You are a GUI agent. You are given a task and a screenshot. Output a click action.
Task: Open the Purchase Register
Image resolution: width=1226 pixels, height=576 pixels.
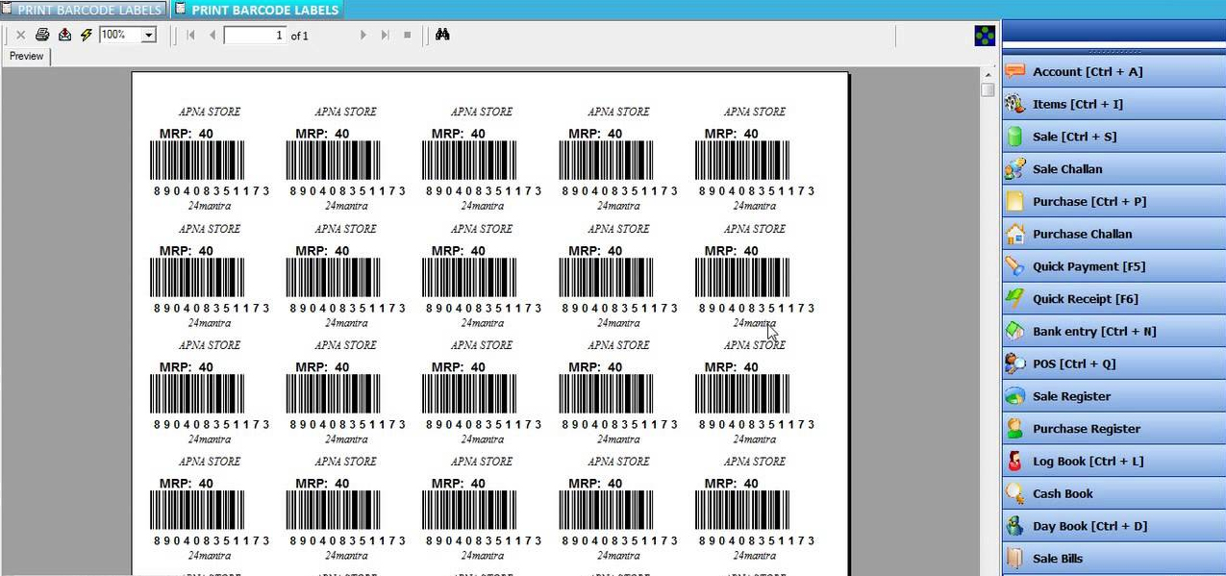pos(1113,429)
